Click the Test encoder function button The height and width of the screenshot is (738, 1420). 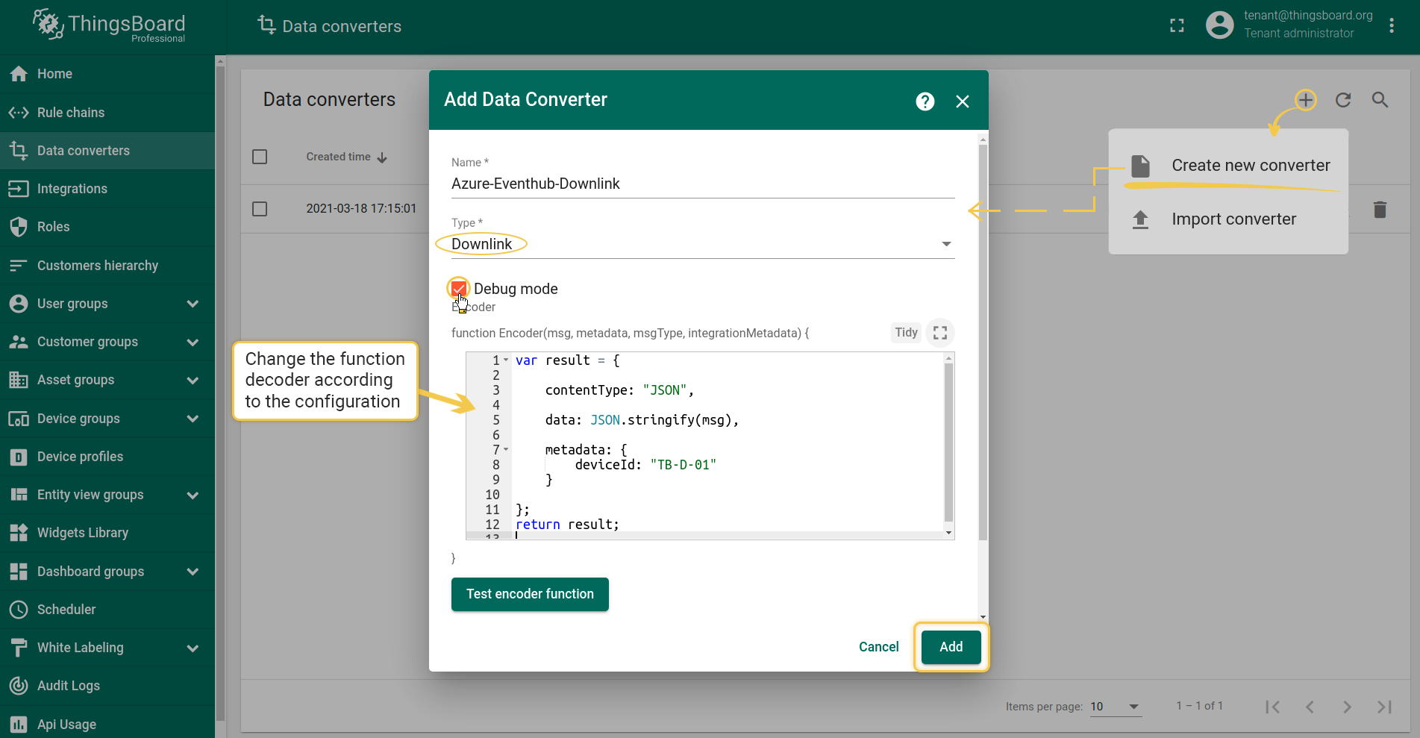[530, 594]
